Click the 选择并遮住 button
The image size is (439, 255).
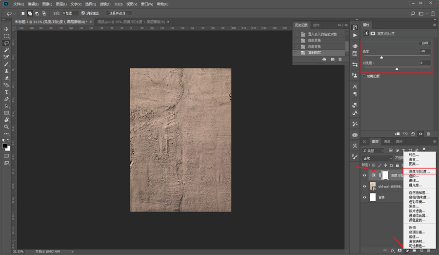tap(119, 13)
